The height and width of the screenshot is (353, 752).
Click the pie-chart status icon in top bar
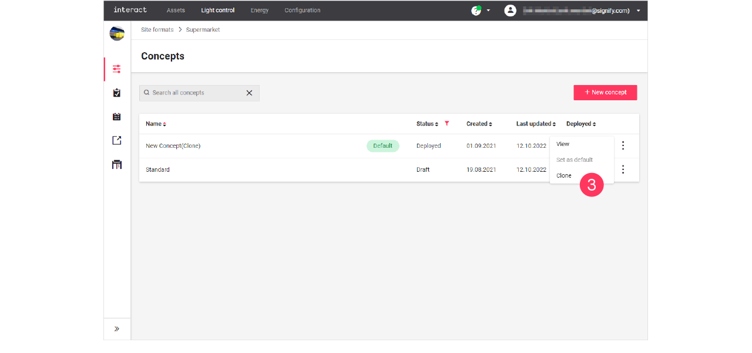[x=476, y=10]
